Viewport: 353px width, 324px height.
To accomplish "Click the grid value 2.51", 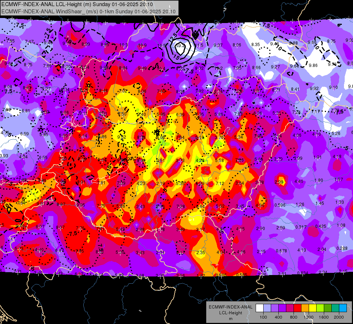I will click(x=160, y=161).
